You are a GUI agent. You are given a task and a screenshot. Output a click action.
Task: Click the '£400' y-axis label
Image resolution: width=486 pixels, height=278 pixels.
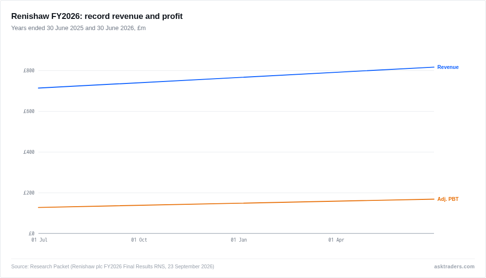(x=29, y=152)
